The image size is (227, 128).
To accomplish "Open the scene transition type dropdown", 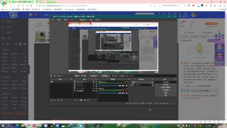I will tap(141, 82).
